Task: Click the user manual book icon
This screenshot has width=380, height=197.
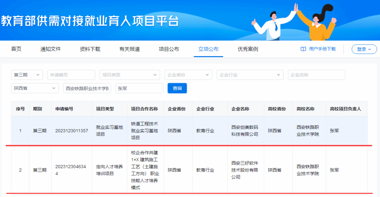Action: tap(303, 49)
